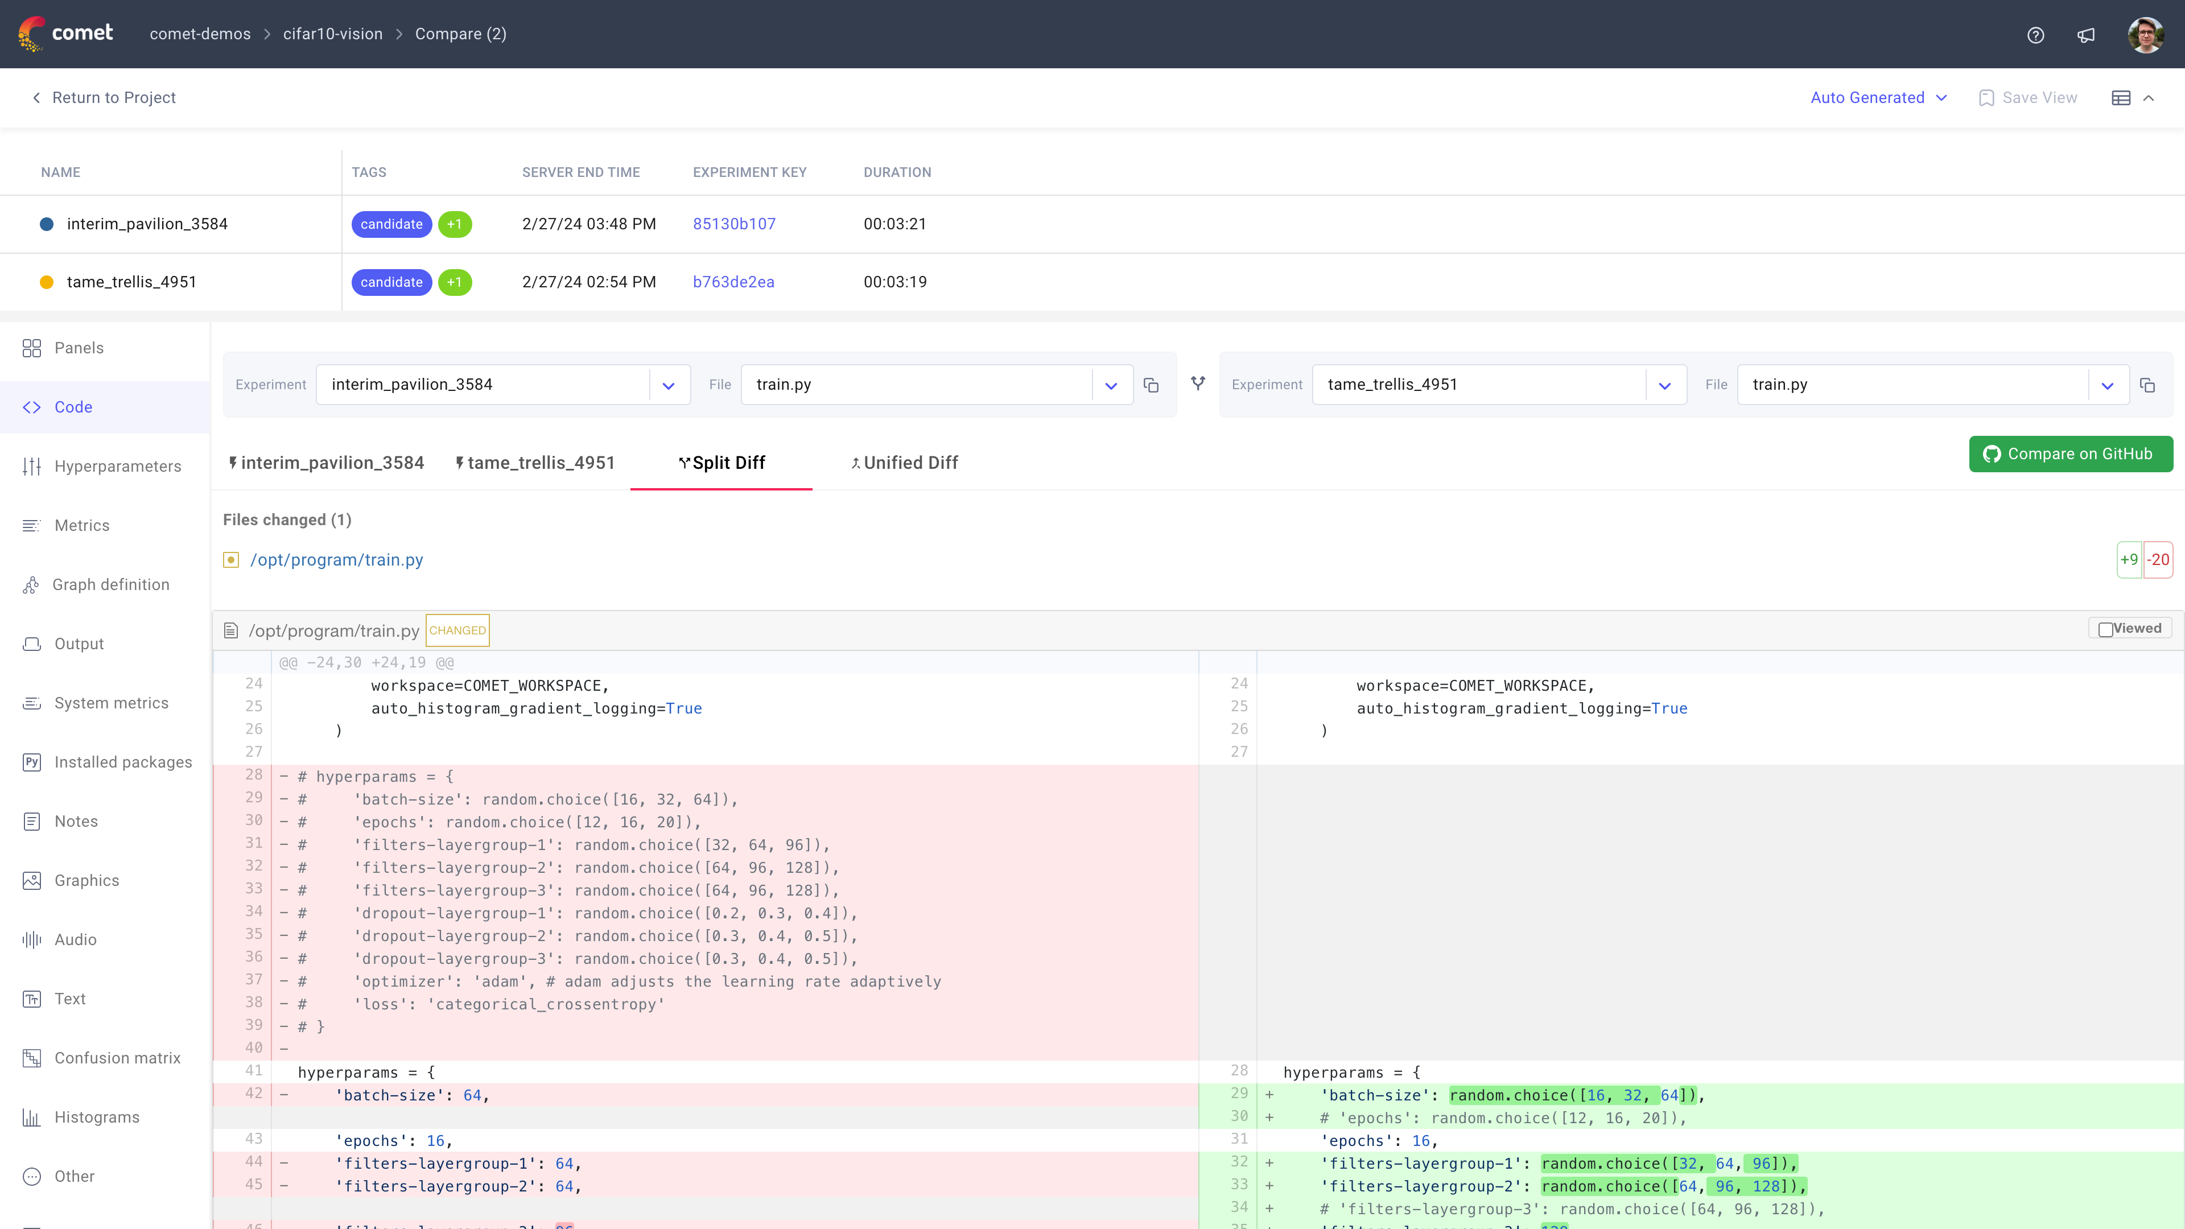
Task: Open experiment key link 85130b107
Action: [x=733, y=224]
